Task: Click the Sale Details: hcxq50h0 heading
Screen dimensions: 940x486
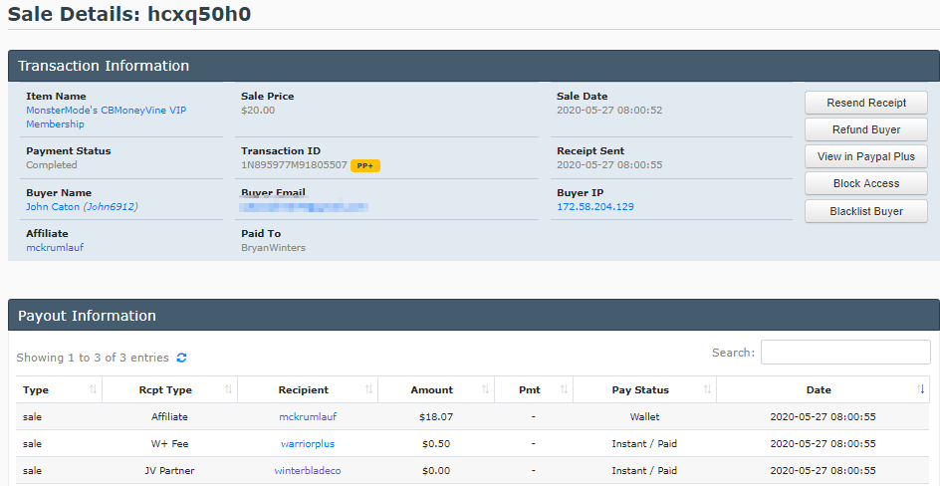Action: (x=129, y=14)
